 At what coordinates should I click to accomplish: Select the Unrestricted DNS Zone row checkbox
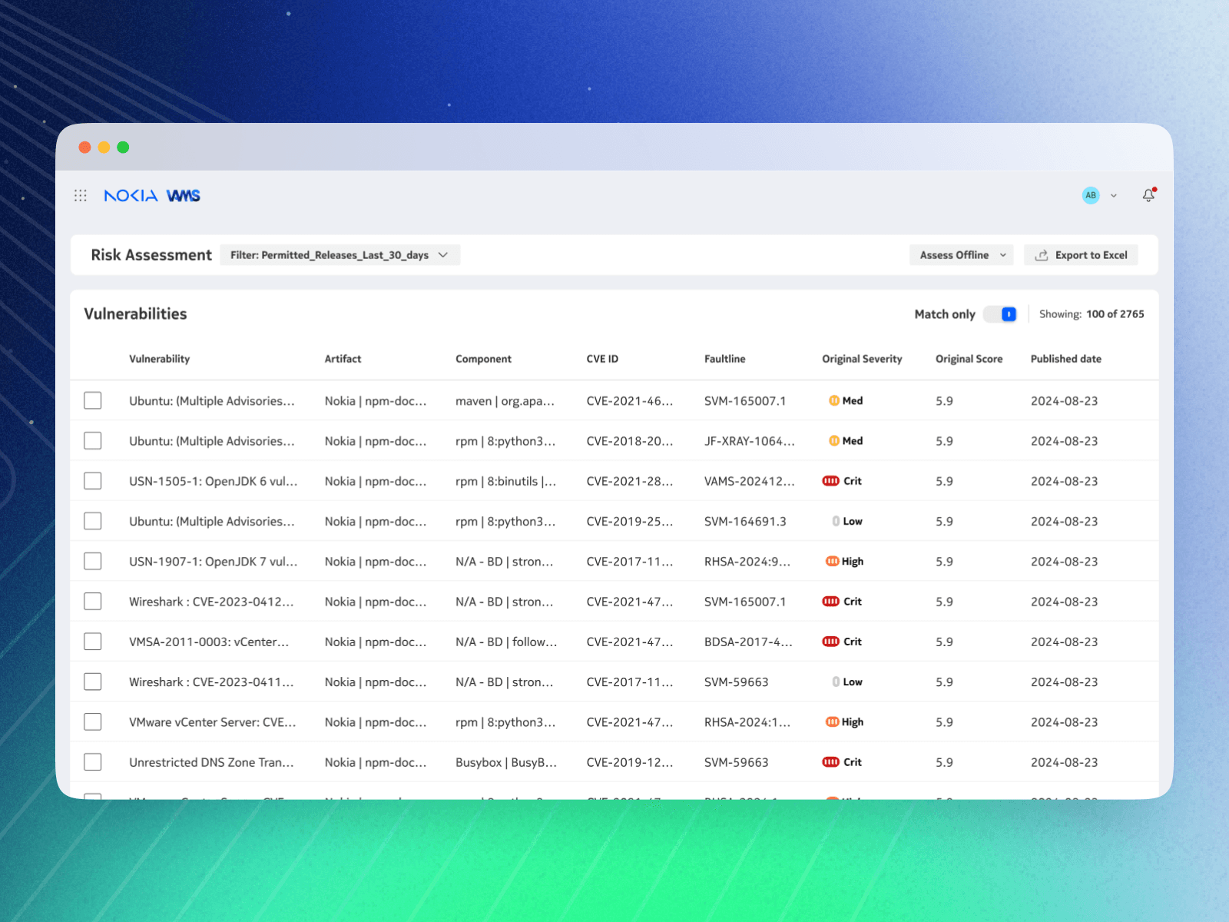(93, 762)
